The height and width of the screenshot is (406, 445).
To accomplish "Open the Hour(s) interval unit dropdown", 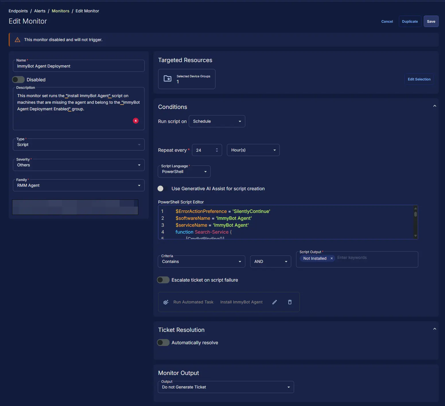I will (253, 150).
